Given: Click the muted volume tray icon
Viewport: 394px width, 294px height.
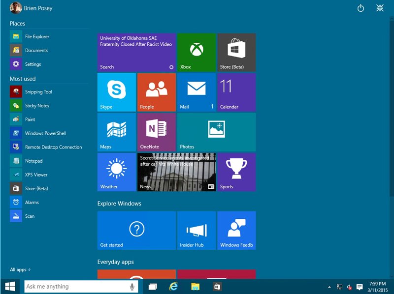Looking at the screenshot, I should coord(349,287).
